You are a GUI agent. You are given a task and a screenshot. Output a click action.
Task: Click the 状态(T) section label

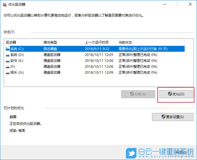point(9,32)
